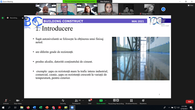Toggle Stop Video camera button
This screenshot has width=195, height=110.
pyautogui.click(x=18, y=102)
